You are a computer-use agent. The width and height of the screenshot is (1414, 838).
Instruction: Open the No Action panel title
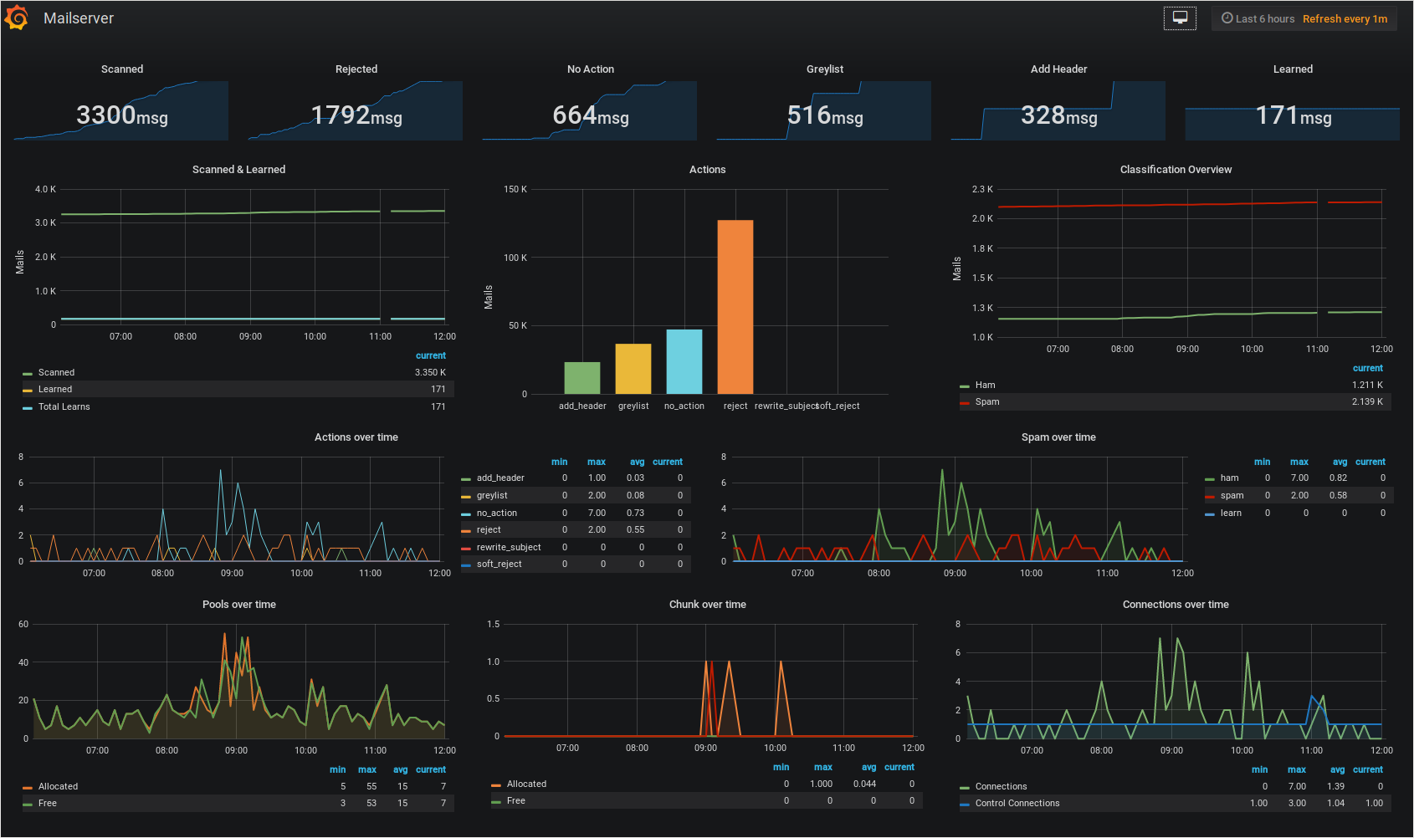[591, 69]
